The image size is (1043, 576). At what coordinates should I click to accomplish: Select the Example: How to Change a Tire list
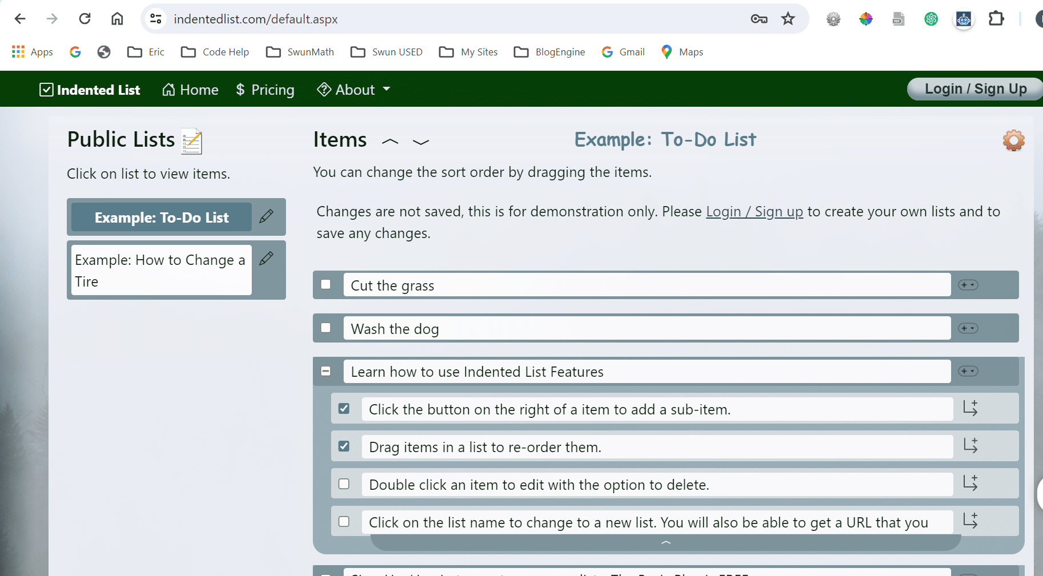click(160, 271)
